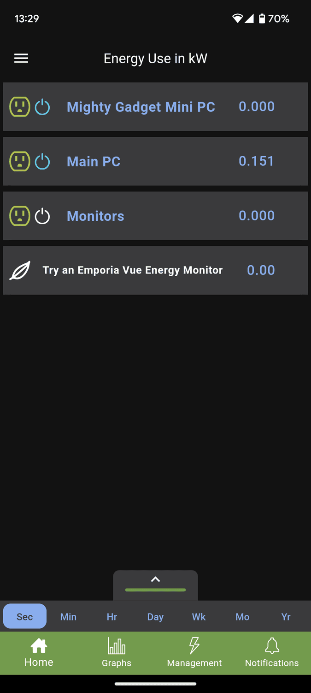Switch to the Day time scale
311x693 pixels.
click(155, 617)
